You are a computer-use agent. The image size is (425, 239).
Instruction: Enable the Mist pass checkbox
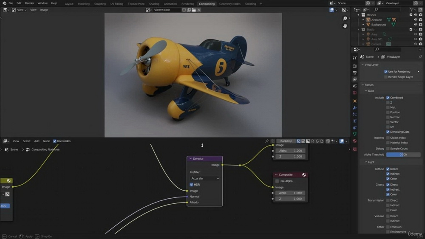pyautogui.click(x=388, y=107)
